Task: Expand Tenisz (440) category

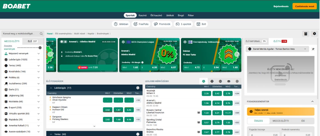Action: click(39, 66)
